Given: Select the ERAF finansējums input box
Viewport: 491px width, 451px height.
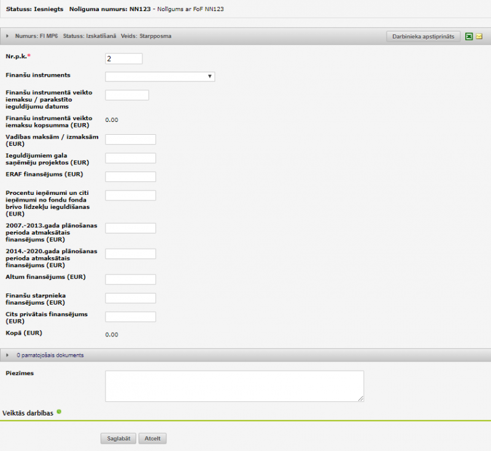Looking at the screenshot, I should pos(131,177).
